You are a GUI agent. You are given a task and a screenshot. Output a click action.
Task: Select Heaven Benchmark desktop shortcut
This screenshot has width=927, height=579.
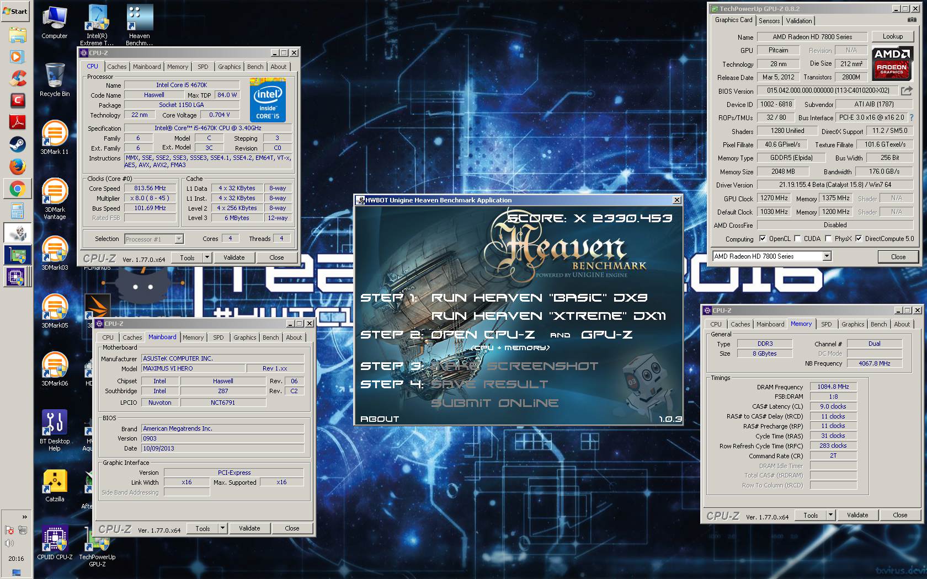[140, 25]
